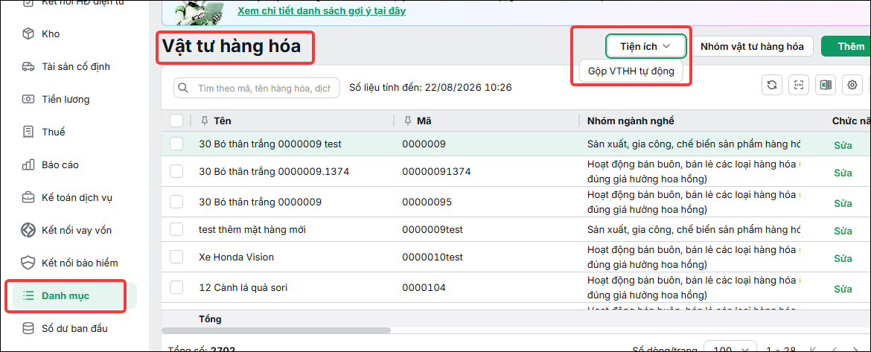Tick the checkbox for 12 Cành lá quả sori
Screen dimensions: 871x352
click(176, 287)
